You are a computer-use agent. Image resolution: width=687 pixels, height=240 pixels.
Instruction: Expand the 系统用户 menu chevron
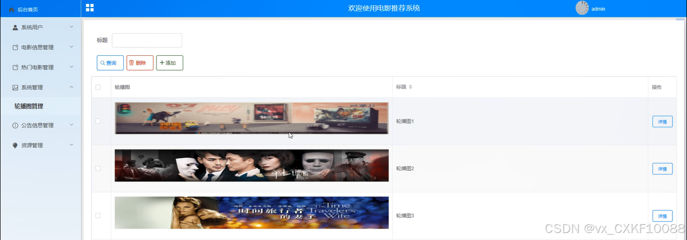click(71, 27)
